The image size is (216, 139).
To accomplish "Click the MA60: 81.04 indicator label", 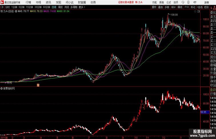I will pos(63,11).
